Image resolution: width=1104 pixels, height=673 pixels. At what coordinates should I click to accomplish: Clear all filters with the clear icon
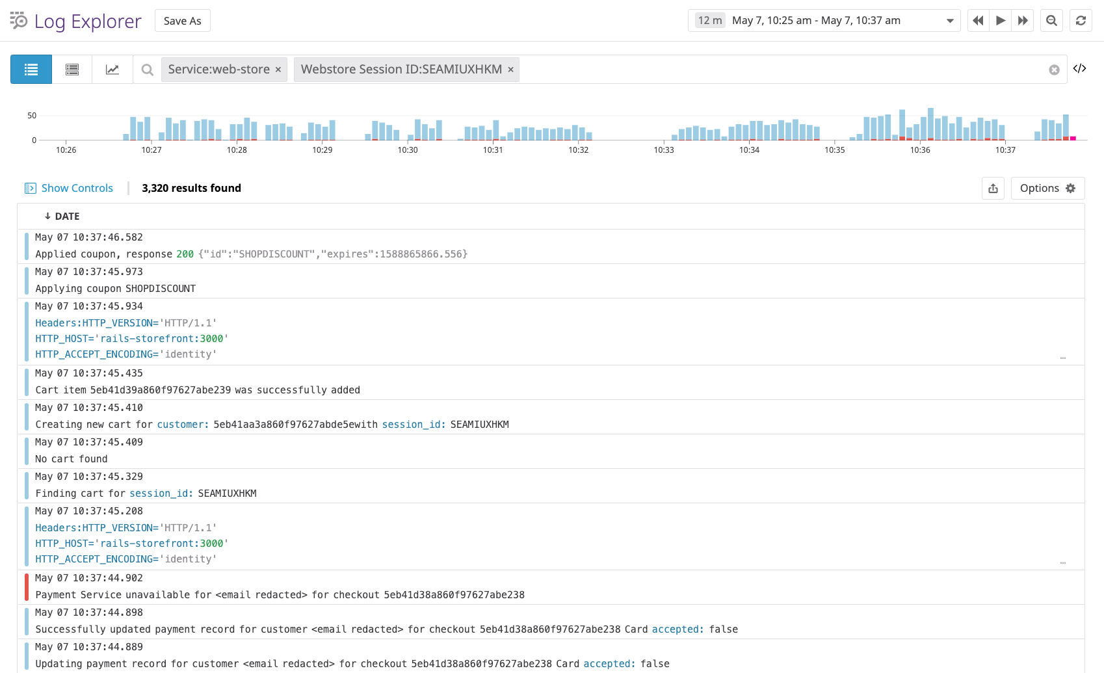(x=1053, y=69)
